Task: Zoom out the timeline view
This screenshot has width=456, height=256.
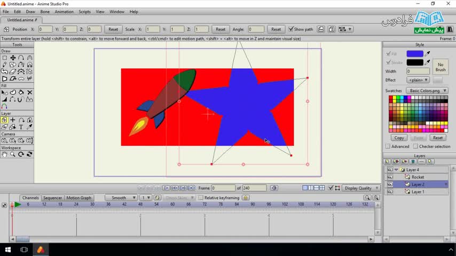Action: [367, 197]
